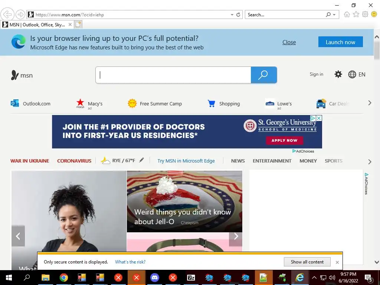Open IE Tools gear icon

365,14
